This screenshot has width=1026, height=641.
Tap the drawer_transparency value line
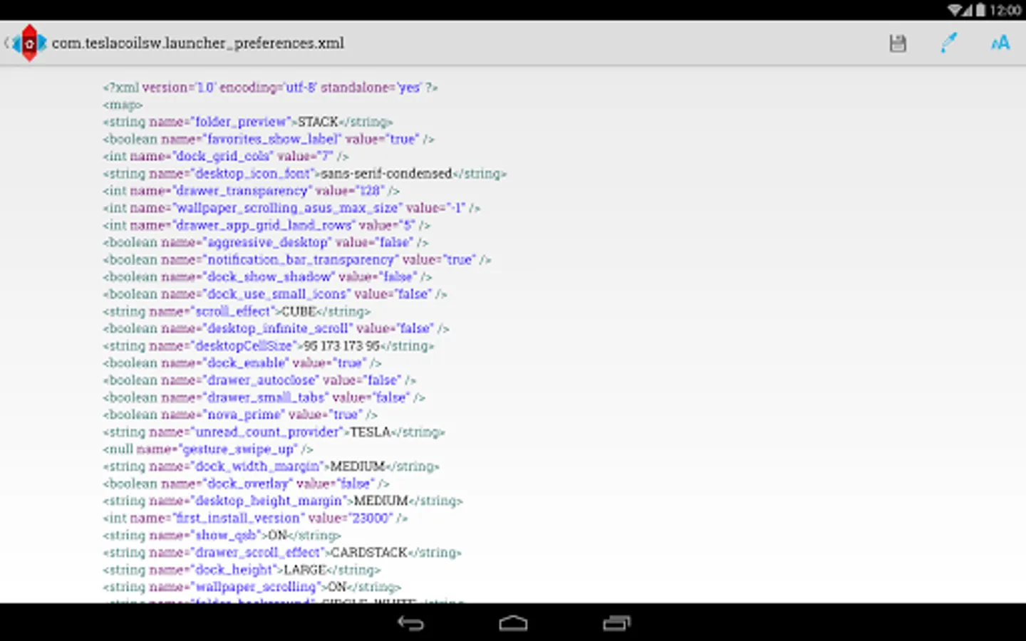pos(251,191)
